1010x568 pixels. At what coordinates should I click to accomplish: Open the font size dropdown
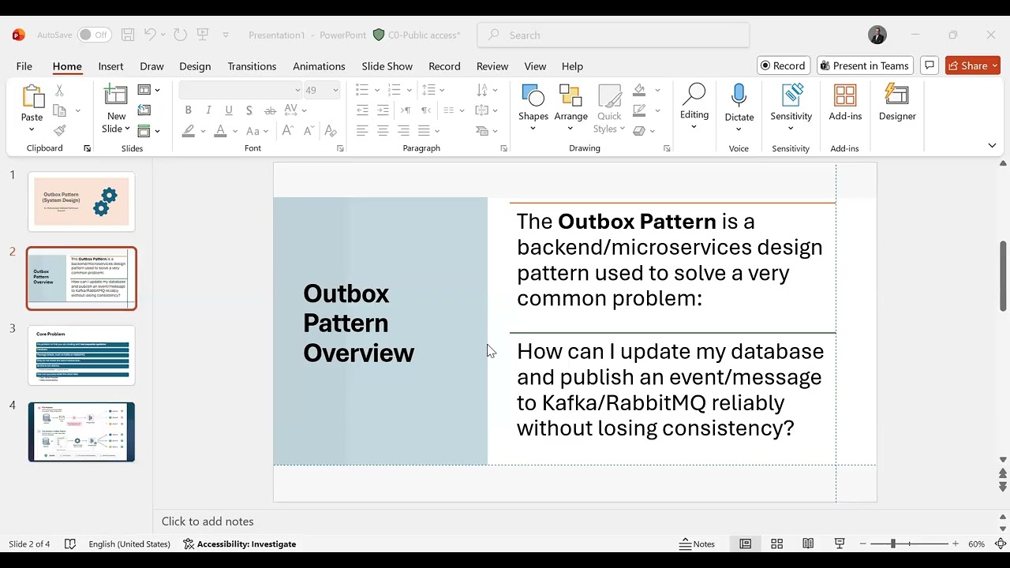pos(335,90)
